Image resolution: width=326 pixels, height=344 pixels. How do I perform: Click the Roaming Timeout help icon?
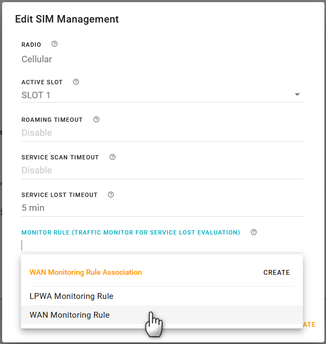point(96,120)
